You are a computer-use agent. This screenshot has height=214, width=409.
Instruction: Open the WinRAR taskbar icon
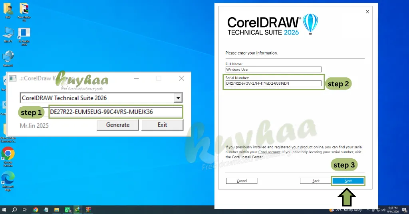[x=88, y=210]
